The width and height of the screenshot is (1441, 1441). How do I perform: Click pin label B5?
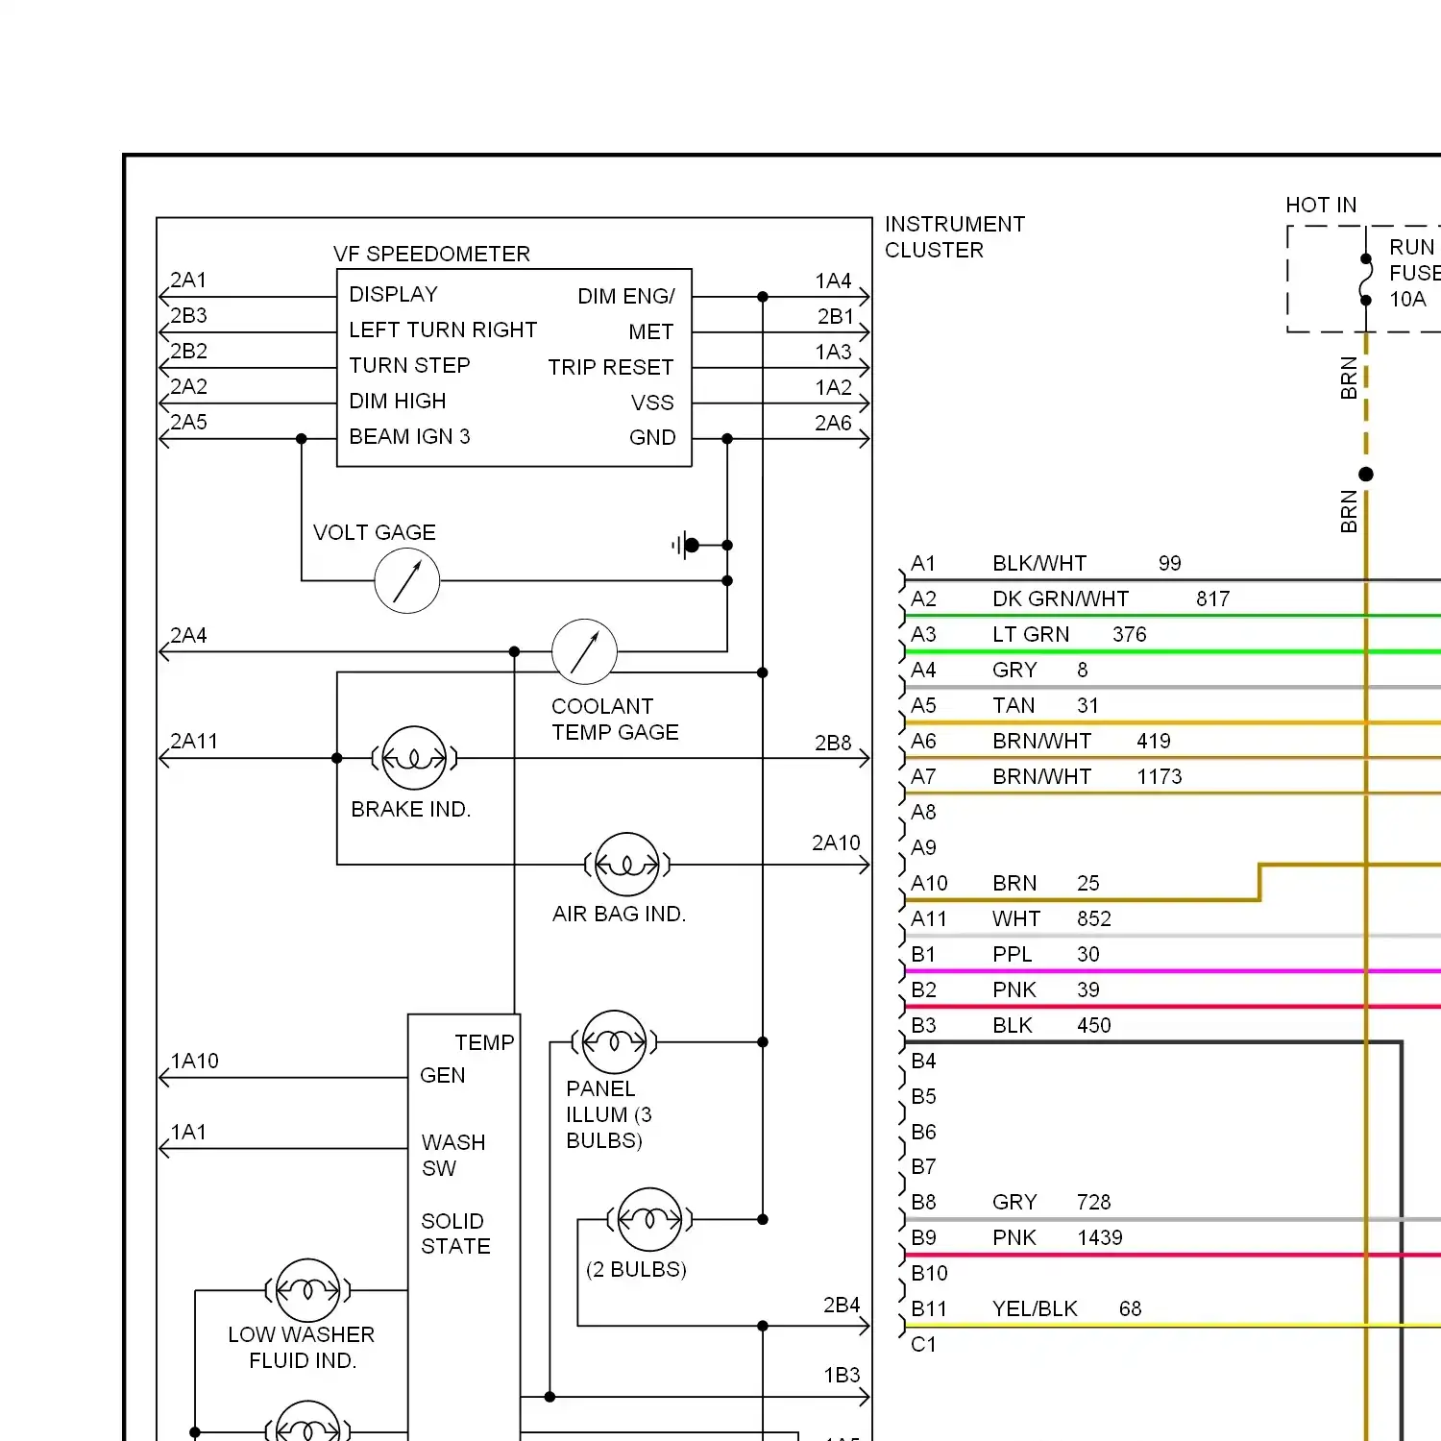(x=923, y=1096)
